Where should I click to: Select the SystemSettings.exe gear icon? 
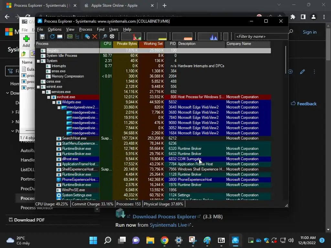pos(59,195)
